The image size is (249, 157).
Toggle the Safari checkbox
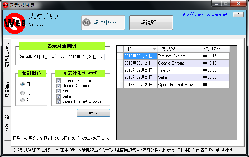[58, 96]
